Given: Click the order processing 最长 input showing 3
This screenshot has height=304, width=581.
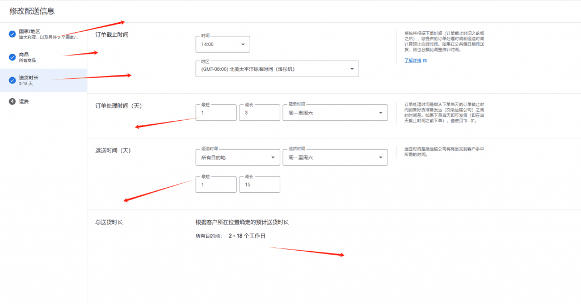Looking at the screenshot, I should tap(259, 112).
